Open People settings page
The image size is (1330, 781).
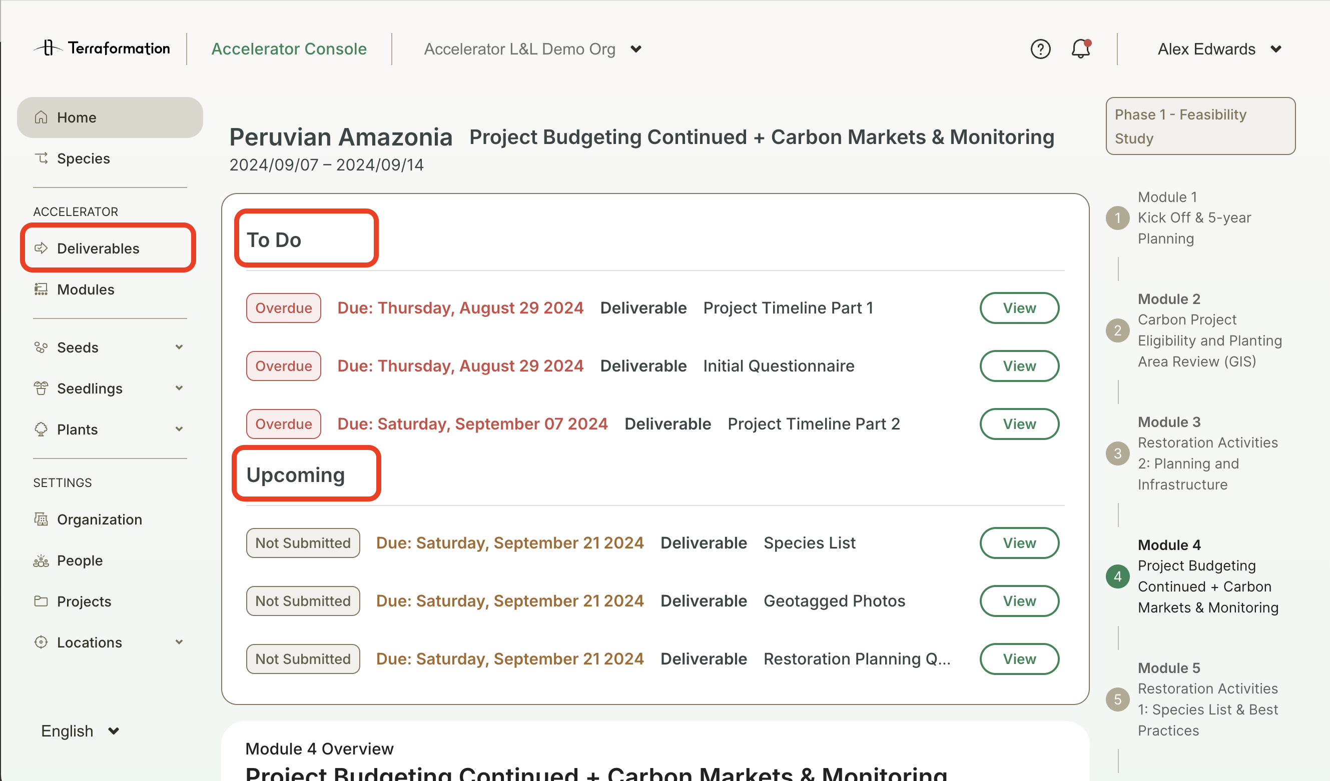click(x=110, y=560)
